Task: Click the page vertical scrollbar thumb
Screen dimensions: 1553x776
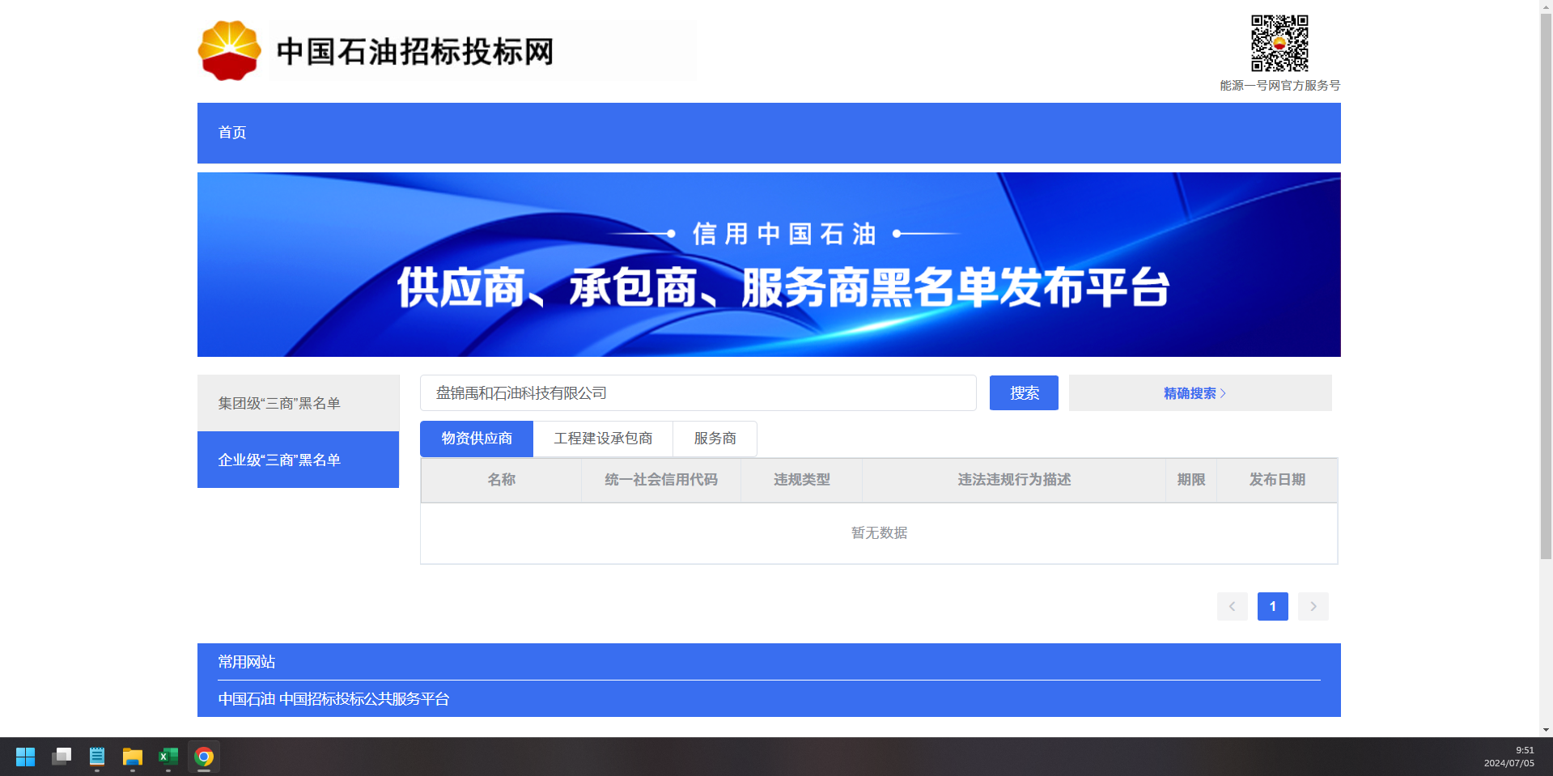Action: pyautogui.click(x=1547, y=286)
